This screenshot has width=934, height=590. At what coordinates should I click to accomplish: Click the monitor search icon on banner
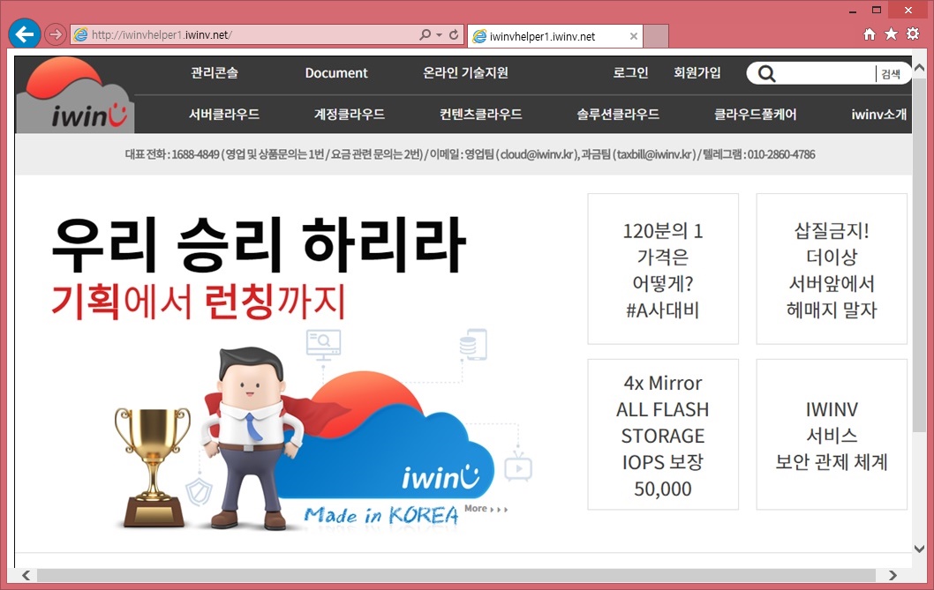323,346
